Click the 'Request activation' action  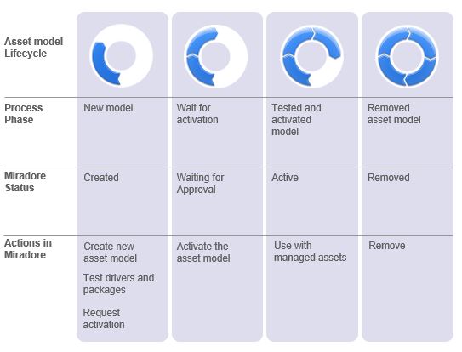104,319
